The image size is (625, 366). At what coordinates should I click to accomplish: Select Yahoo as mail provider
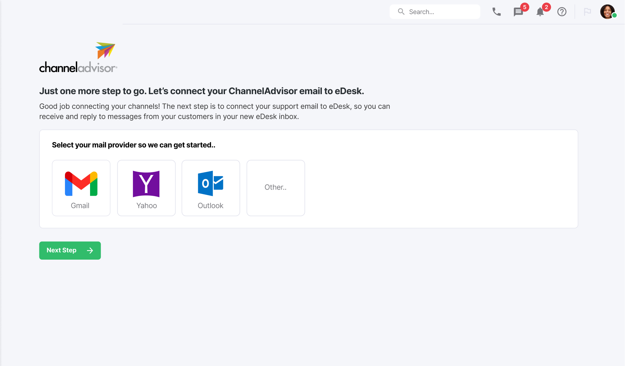pyautogui.click(x=146, y=188)
